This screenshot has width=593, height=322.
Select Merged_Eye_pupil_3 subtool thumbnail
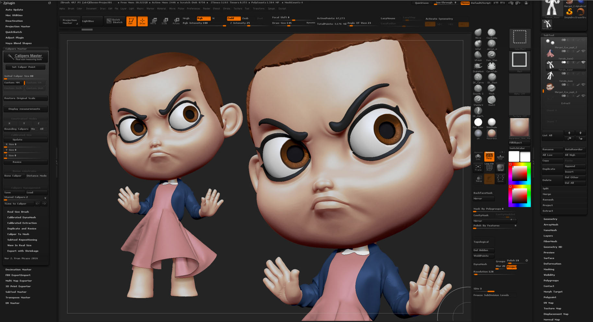coord(550,87)
